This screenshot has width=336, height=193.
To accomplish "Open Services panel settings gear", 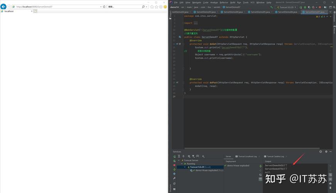I will (x=325, y=151).
